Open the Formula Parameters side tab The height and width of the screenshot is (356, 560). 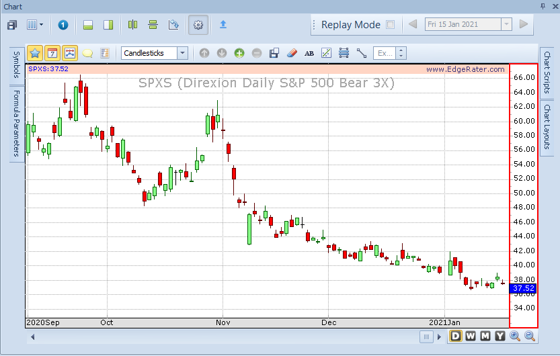[x=16, y=123]
